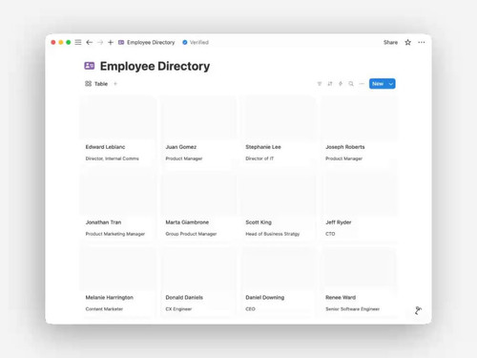Open the view options ellipsis icon

362,84
